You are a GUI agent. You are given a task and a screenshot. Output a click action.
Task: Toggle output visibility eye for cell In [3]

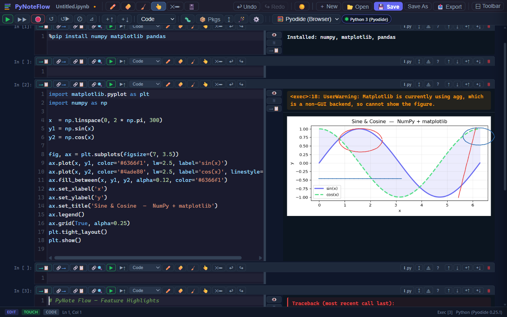(274, 300)
